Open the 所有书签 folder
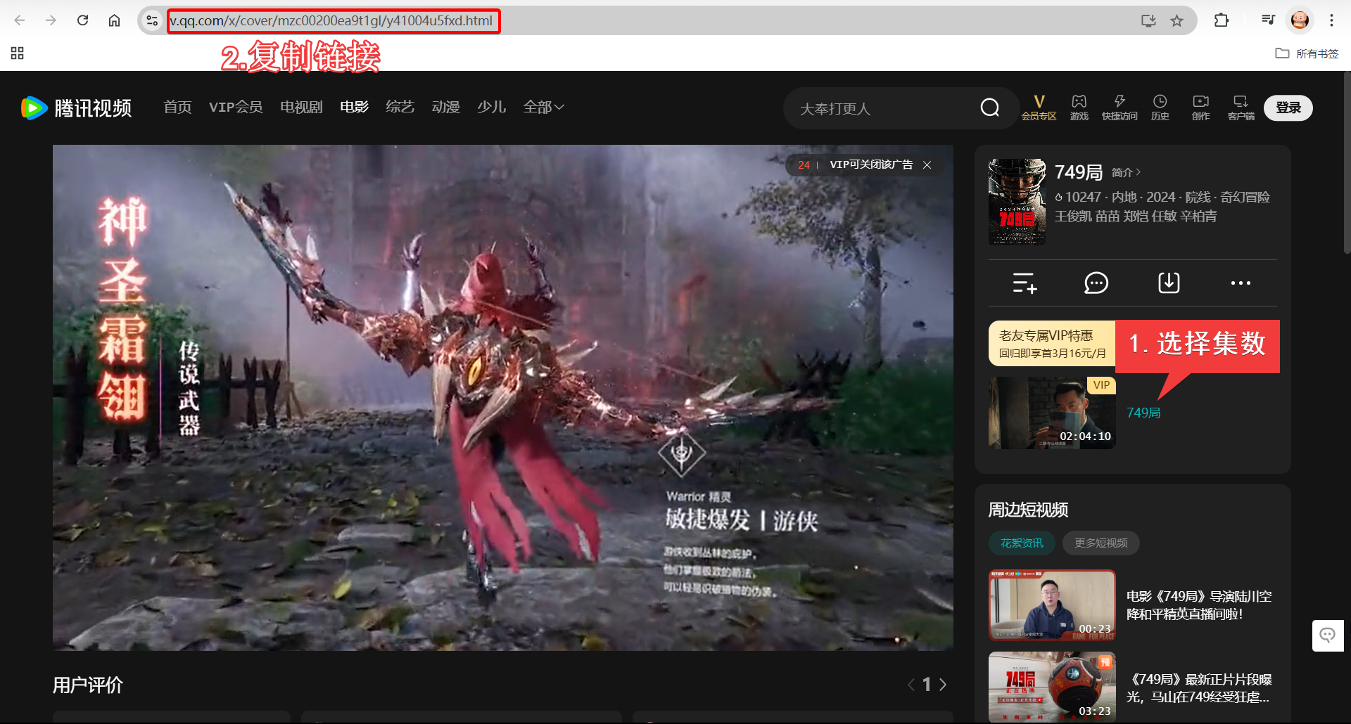This screenshot has height=724, width=1351. click(x=1307, y=53)
